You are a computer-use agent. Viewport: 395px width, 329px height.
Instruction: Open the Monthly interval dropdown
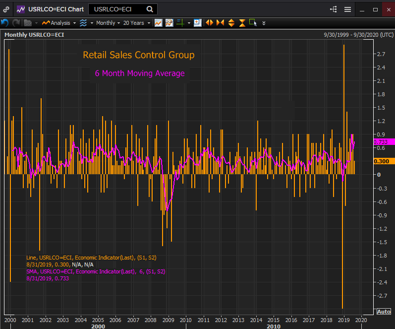click(x=108, y=23)
